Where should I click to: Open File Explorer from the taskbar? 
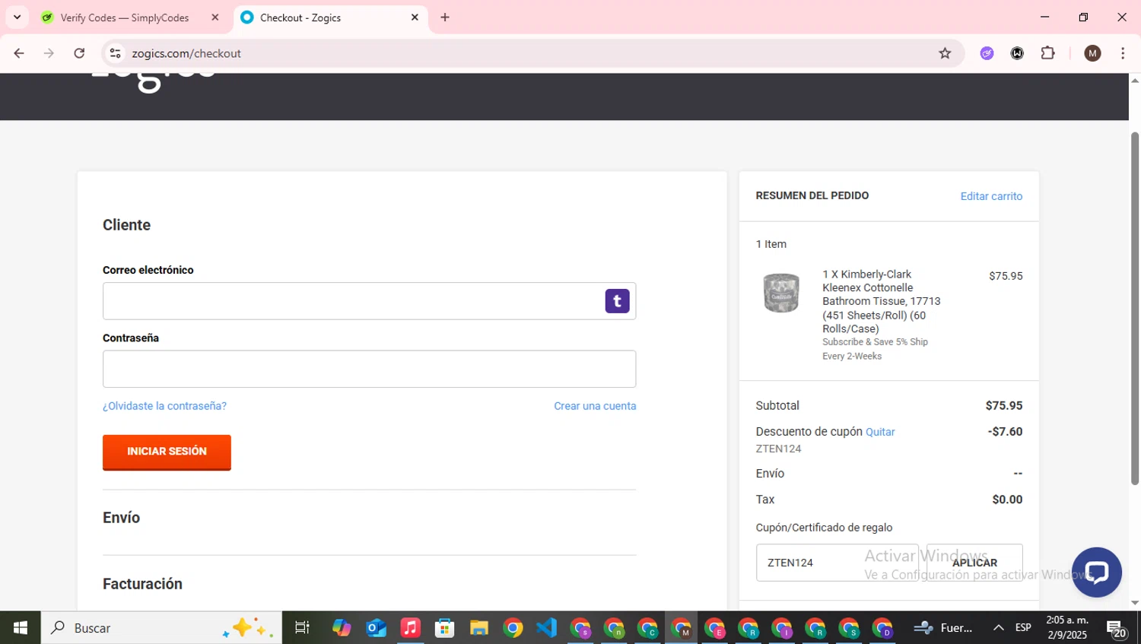(478, 628)
